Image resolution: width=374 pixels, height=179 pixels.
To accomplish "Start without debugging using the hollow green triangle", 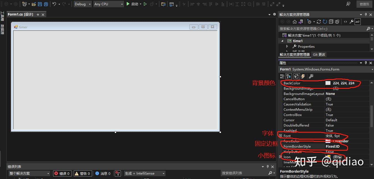I will 145,4.
